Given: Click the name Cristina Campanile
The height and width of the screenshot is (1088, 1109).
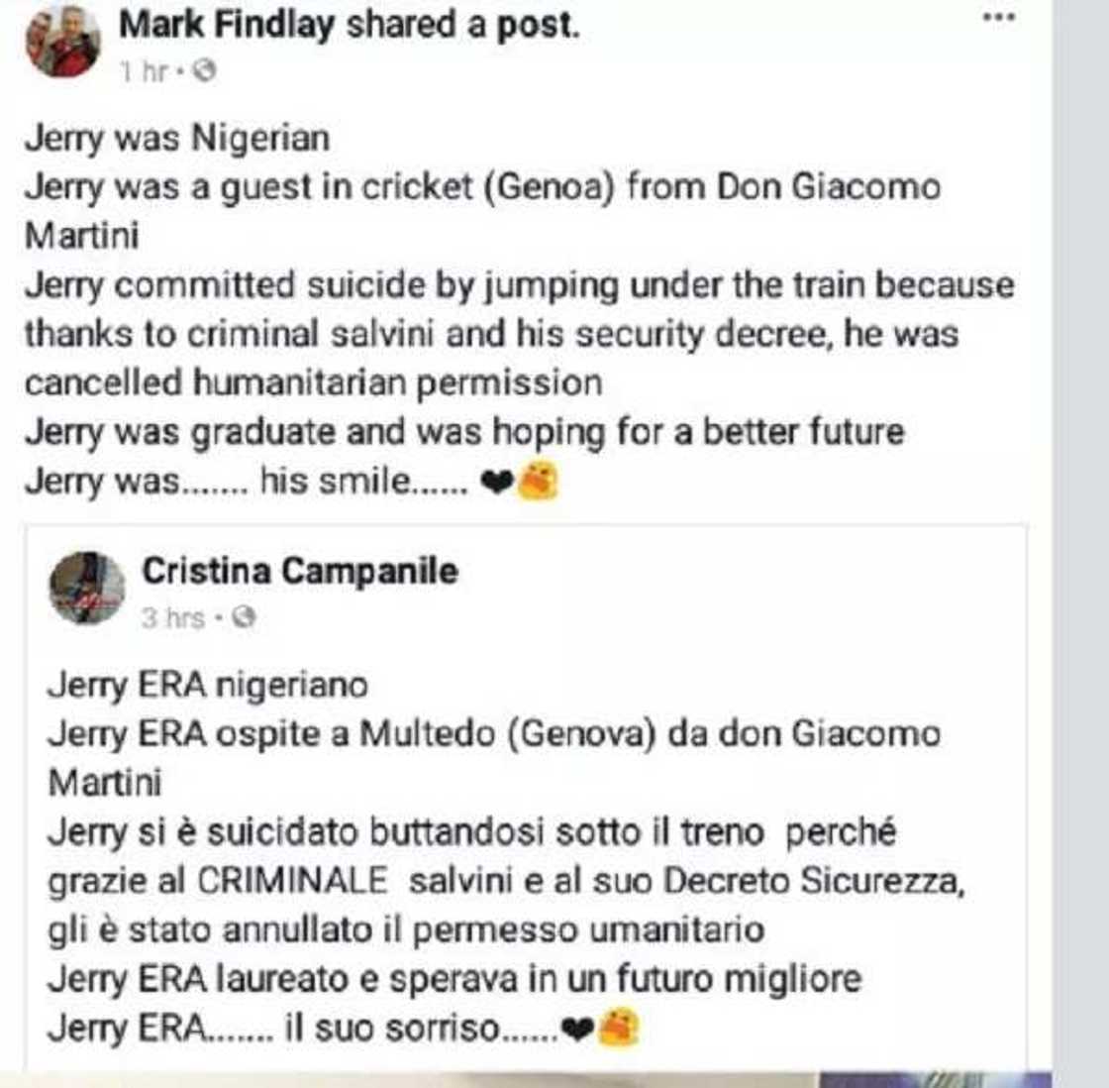Looking at the screenshot, I should click(301, 573).
